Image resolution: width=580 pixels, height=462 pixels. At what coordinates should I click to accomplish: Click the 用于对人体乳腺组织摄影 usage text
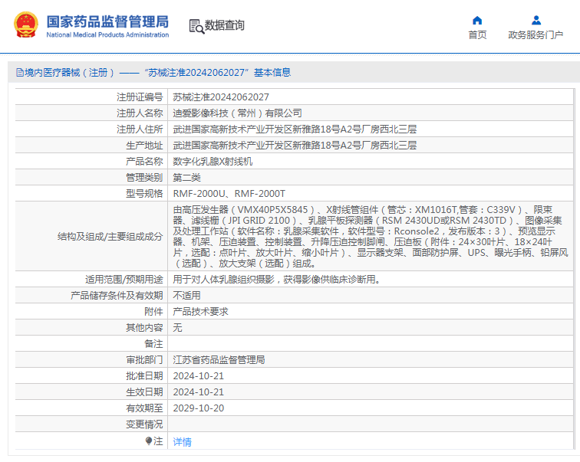click(276, 279)
